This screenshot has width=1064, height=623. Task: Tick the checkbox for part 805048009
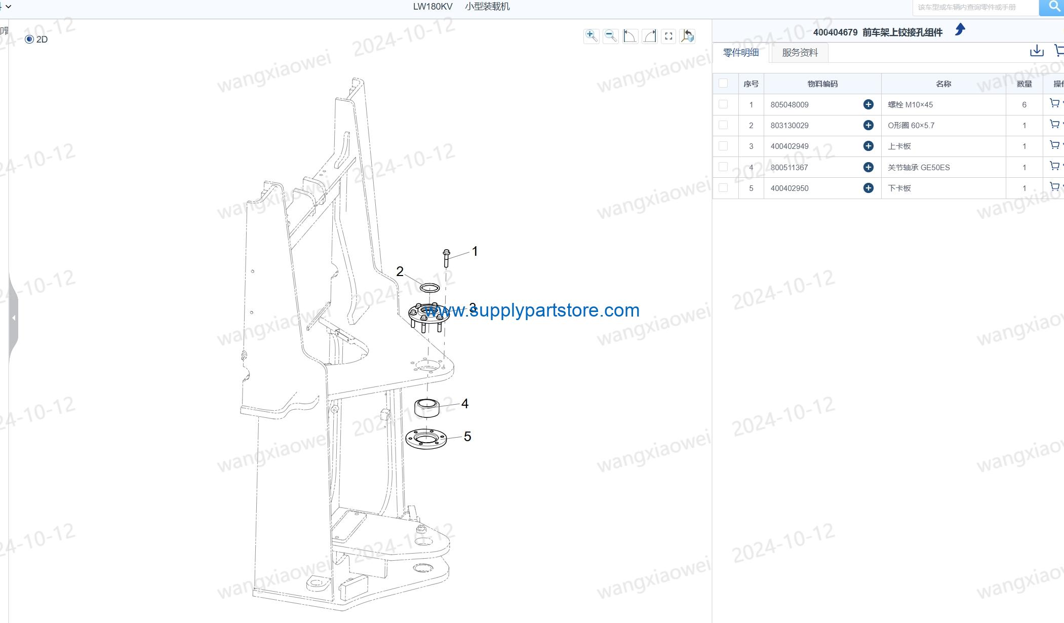[723, 104]
